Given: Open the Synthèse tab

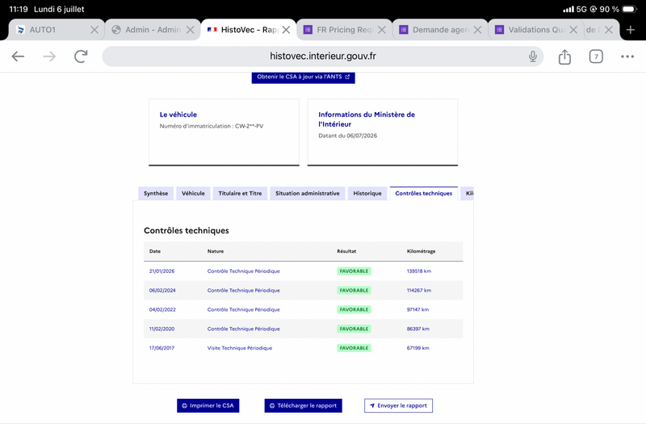Looking at the screenshot, I should click(x=156, y=193).
